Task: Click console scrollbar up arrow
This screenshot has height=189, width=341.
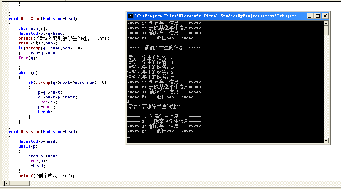Action: coord(326,23)
